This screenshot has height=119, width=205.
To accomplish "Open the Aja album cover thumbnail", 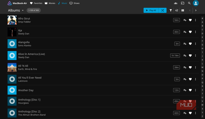I will 12,32.
